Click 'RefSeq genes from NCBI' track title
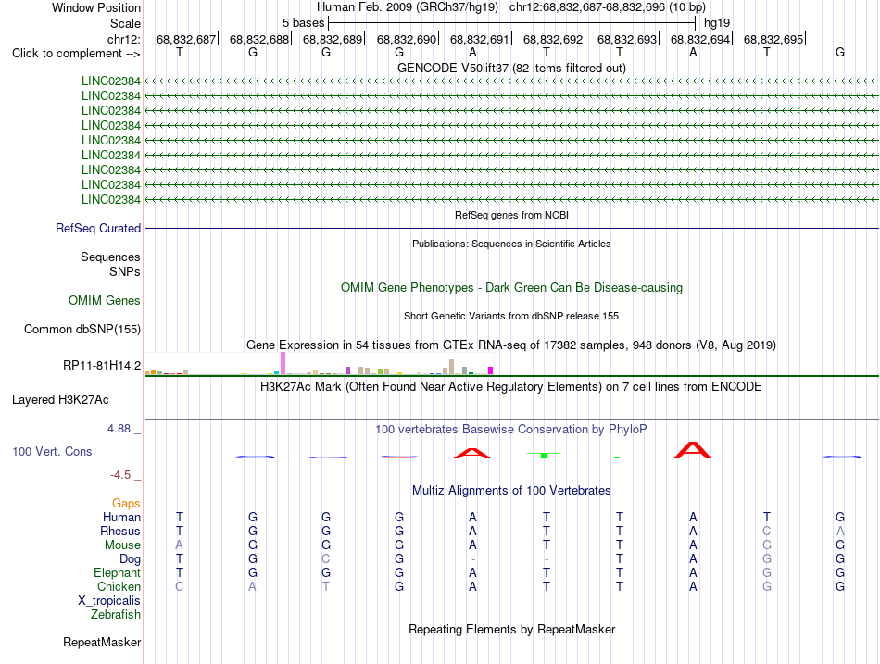This screenshot has height=664, width=880. click(x=511, y=215)
